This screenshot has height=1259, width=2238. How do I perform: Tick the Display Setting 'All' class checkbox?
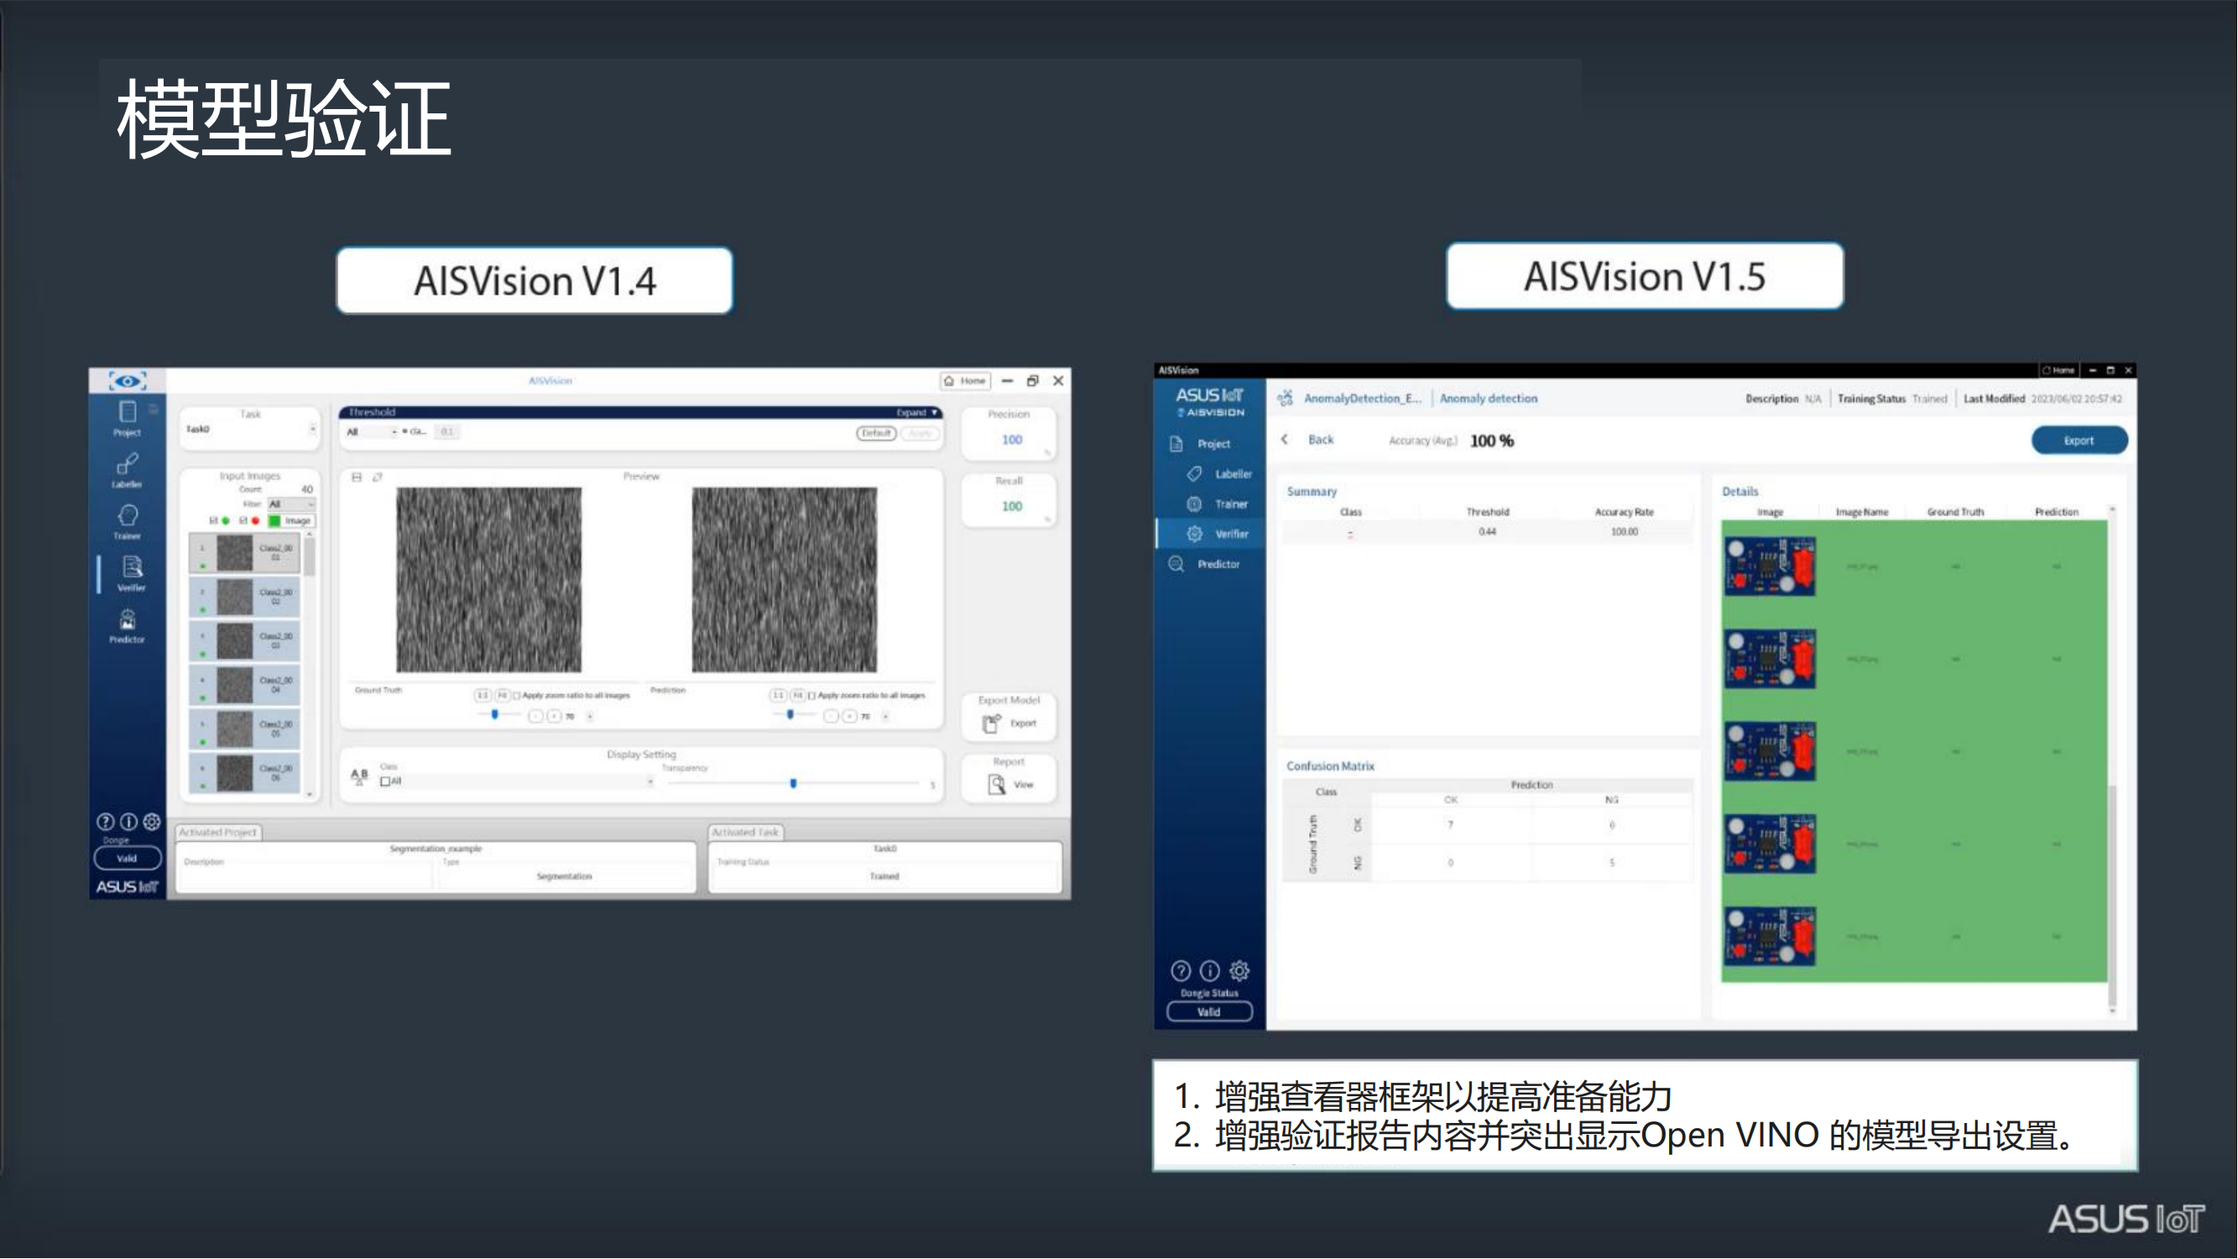click(386, 781)
